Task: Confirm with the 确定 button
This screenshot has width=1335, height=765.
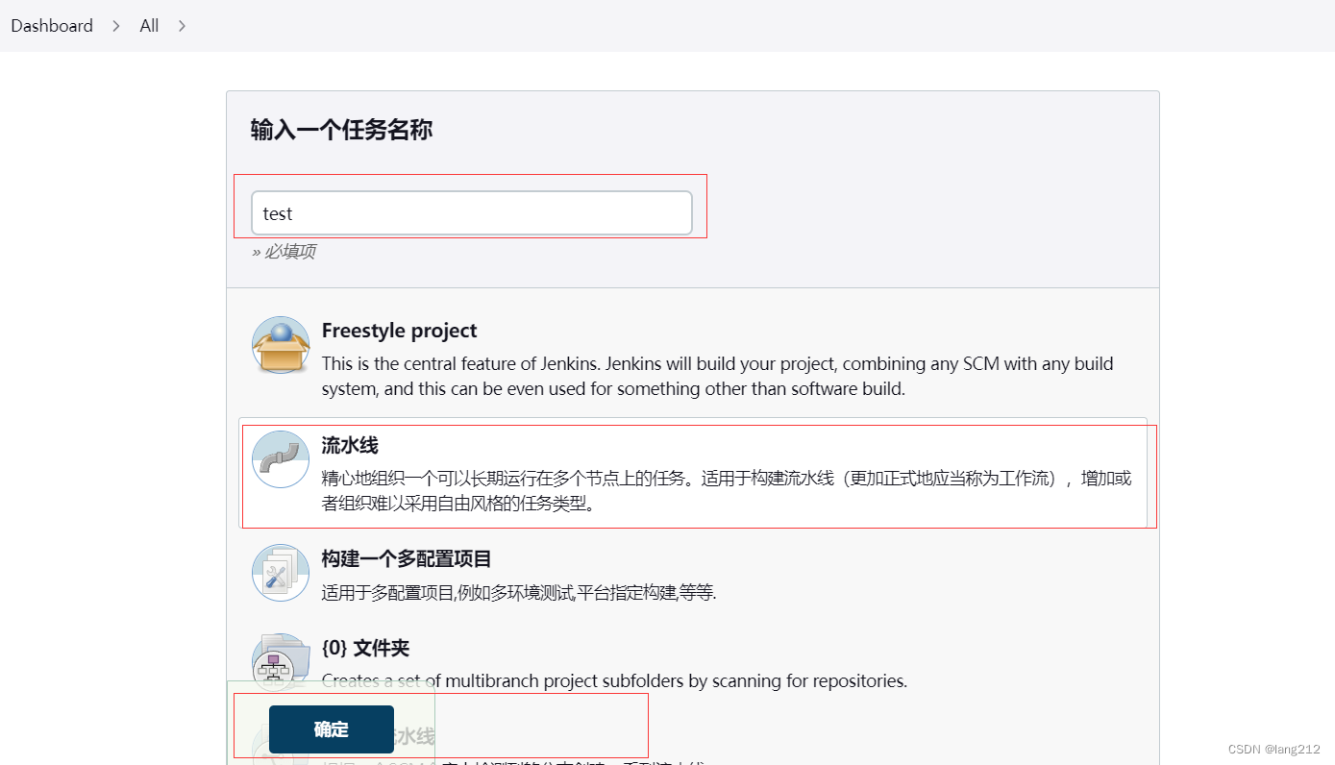Action: (x=332, y=729)
